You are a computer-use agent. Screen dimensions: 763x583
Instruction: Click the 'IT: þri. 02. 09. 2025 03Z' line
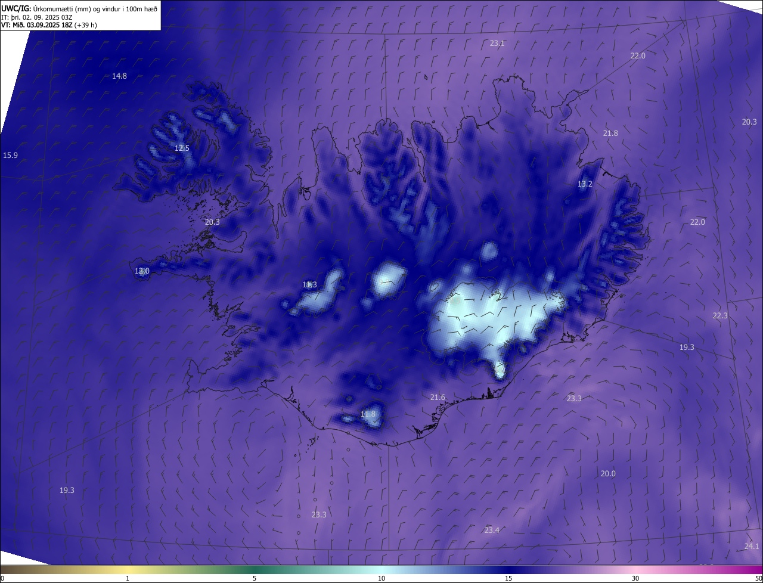click(36, 17)
